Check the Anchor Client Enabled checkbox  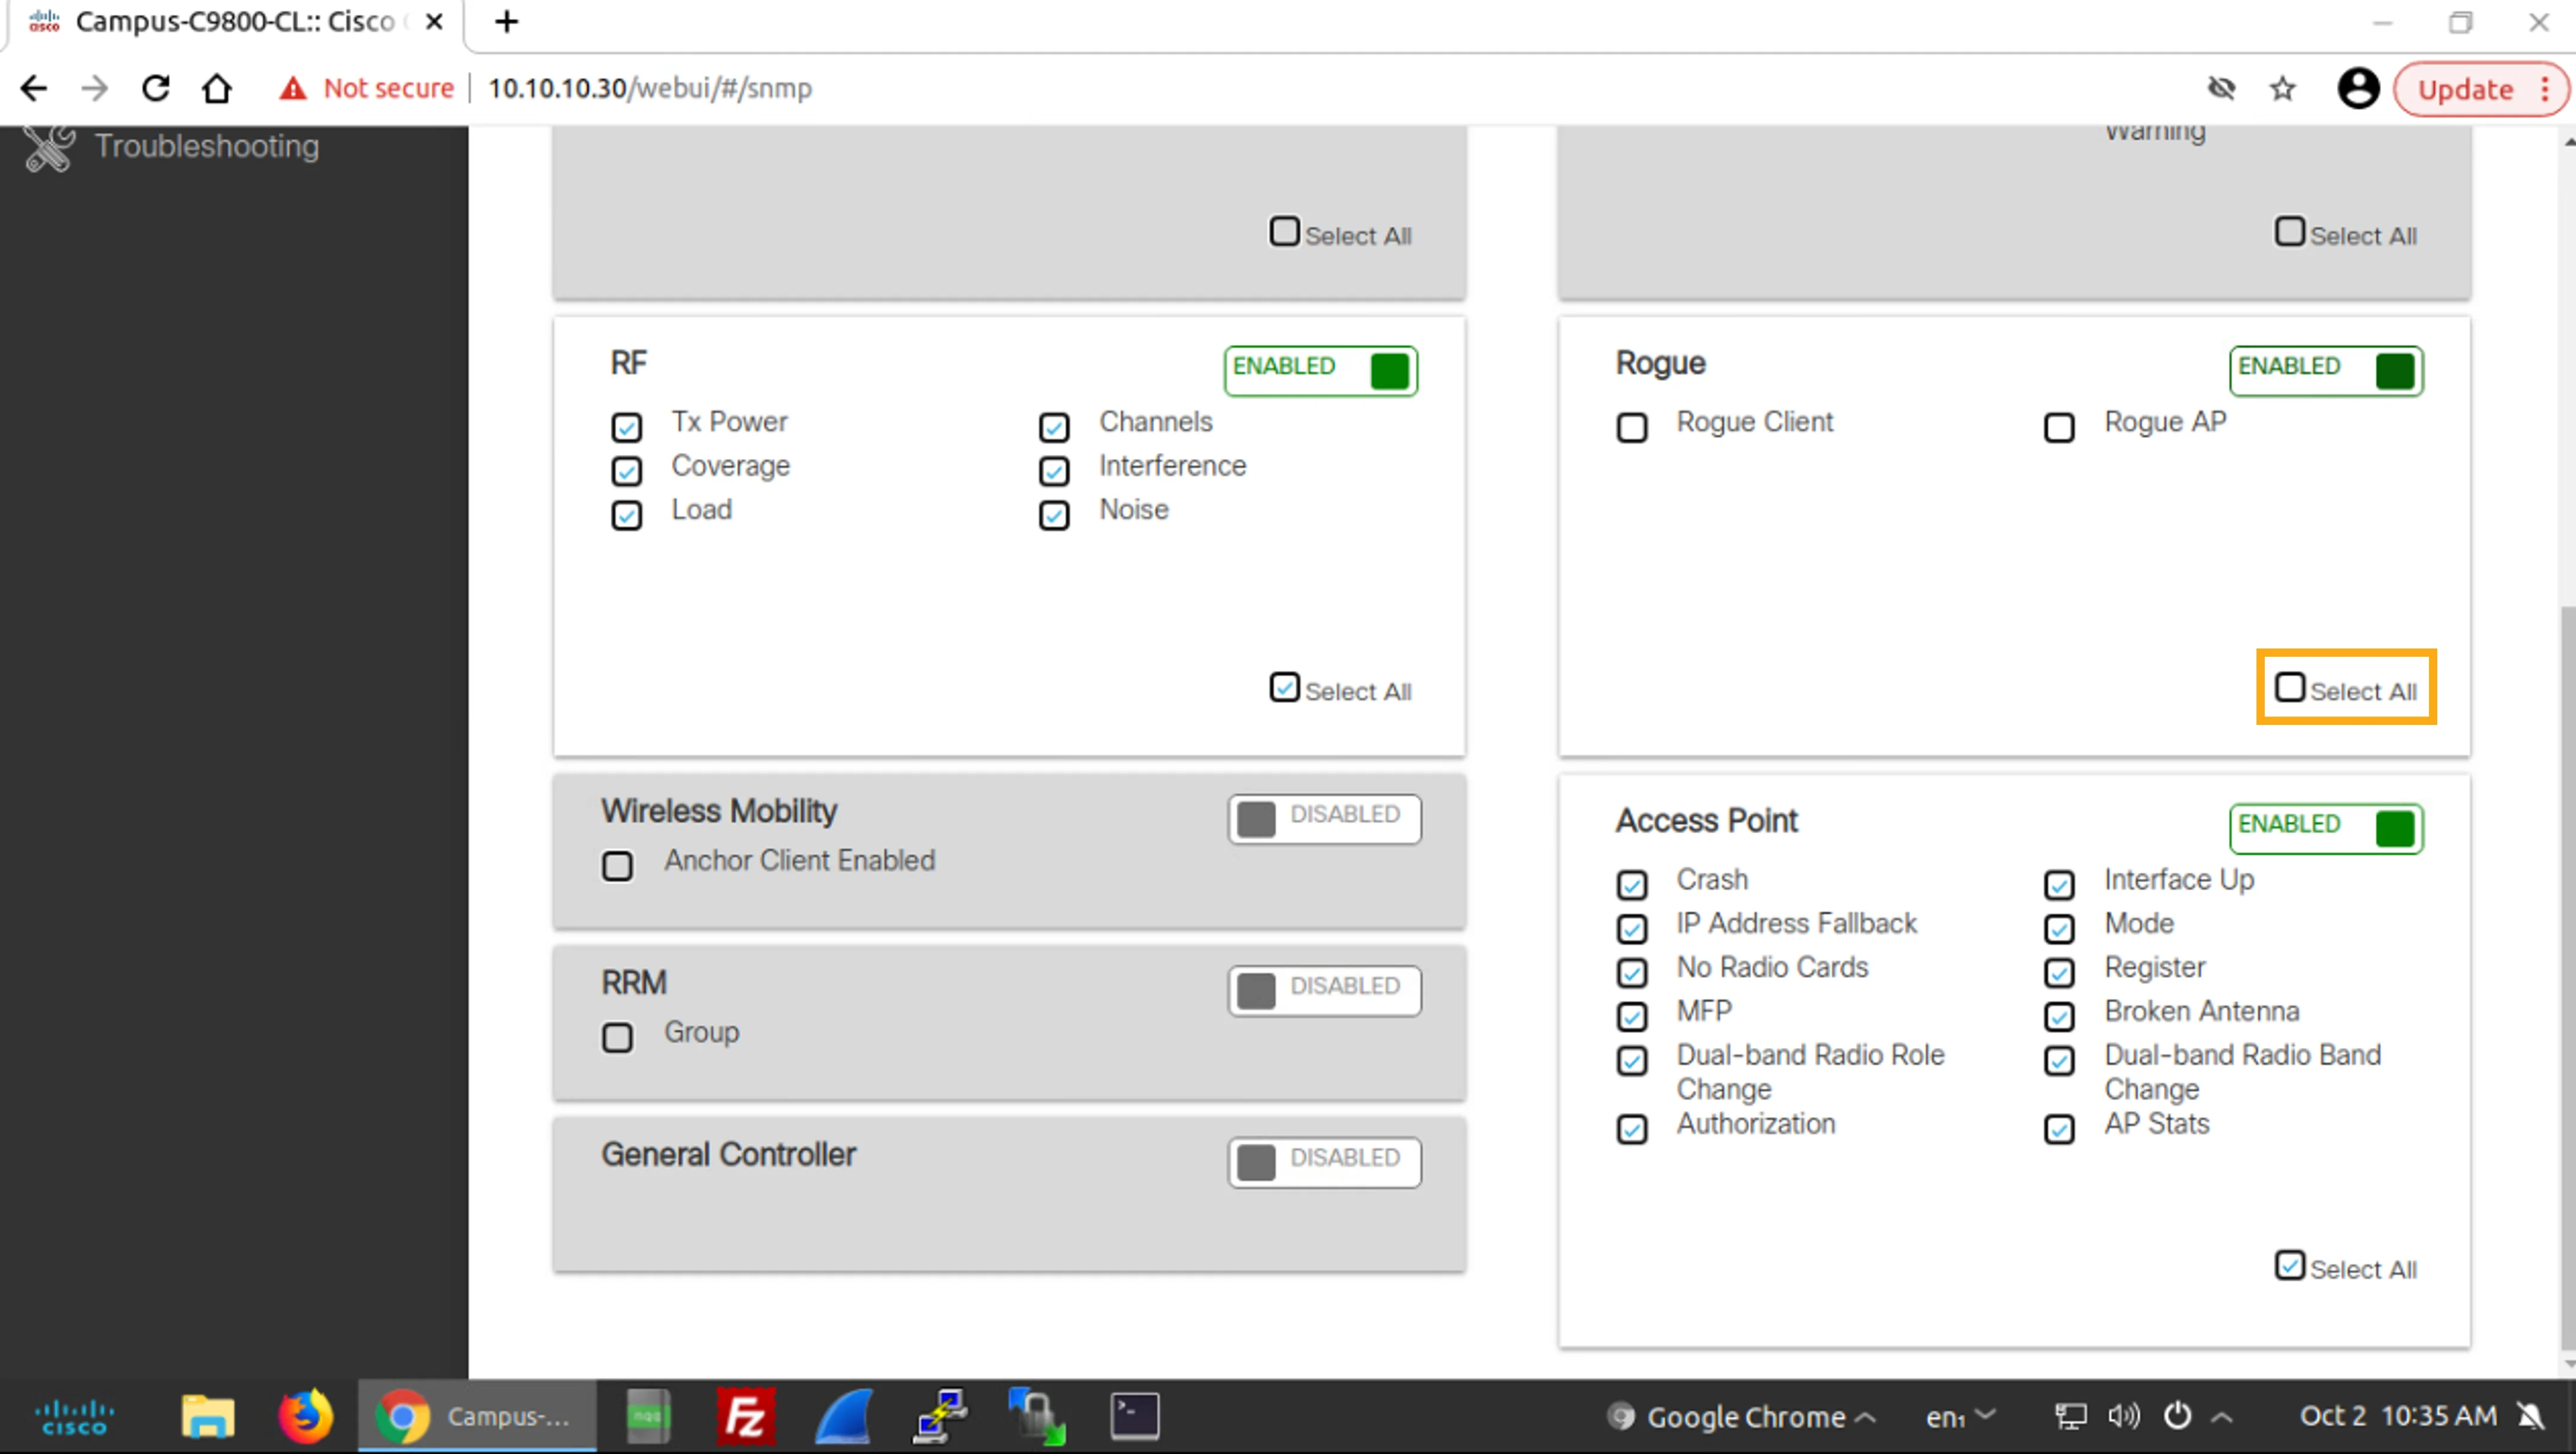[x=617, y=865]
